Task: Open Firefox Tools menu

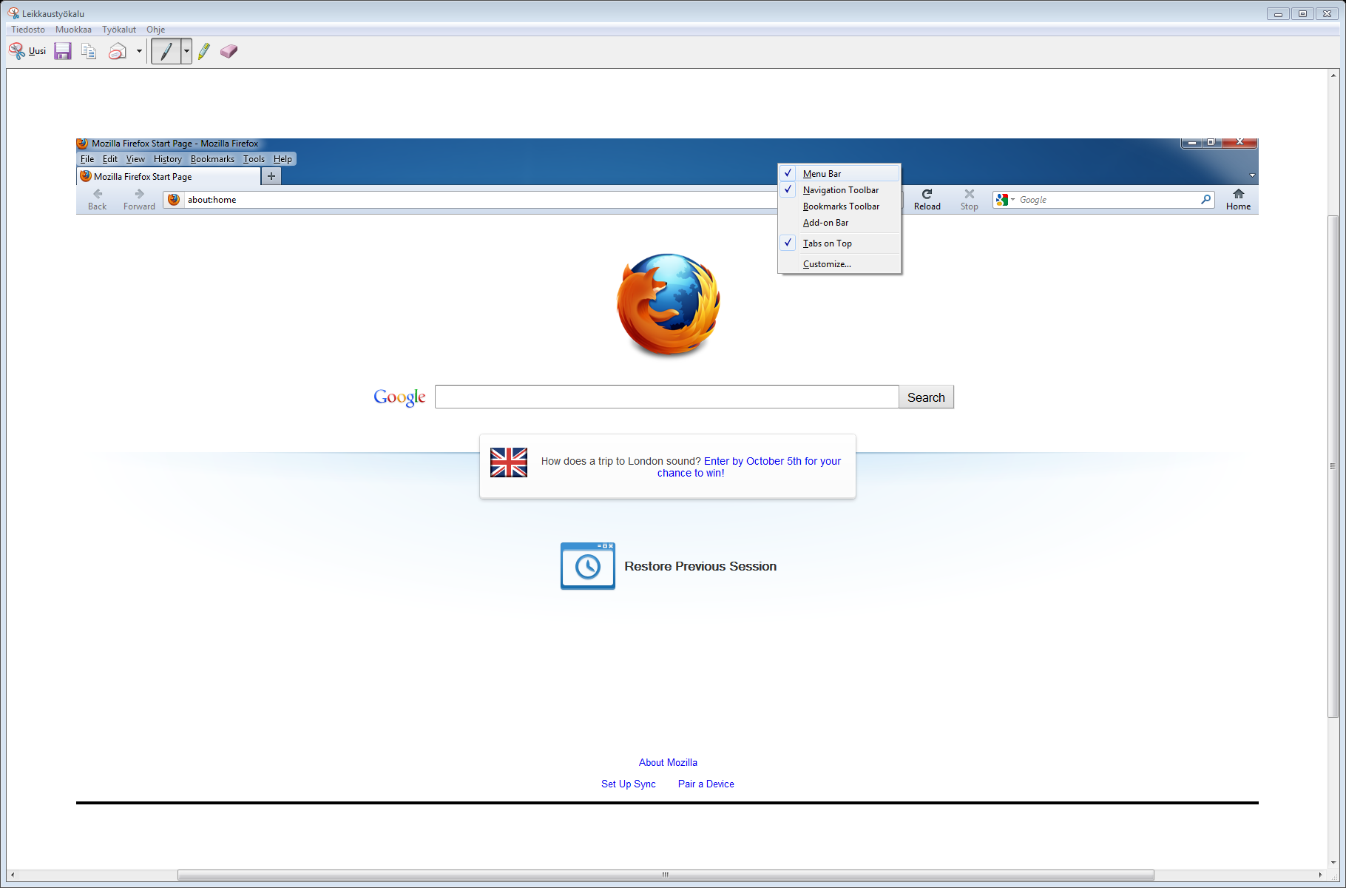Action: click(254, 159)
